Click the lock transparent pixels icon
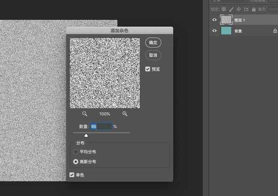 [x=224, y=8]
